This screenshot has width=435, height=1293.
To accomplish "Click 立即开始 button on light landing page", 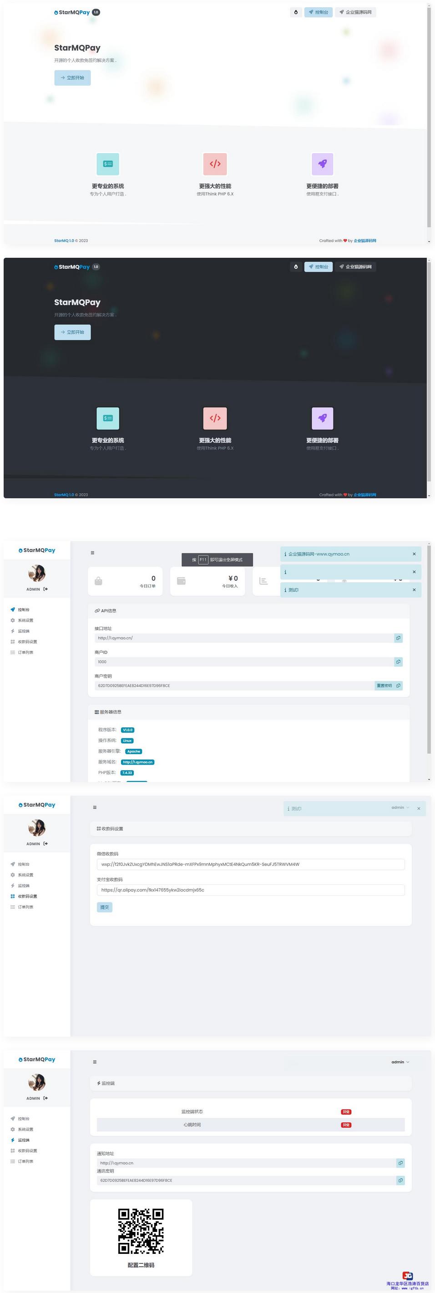I will pyautogui.click(x=72, y=78).
